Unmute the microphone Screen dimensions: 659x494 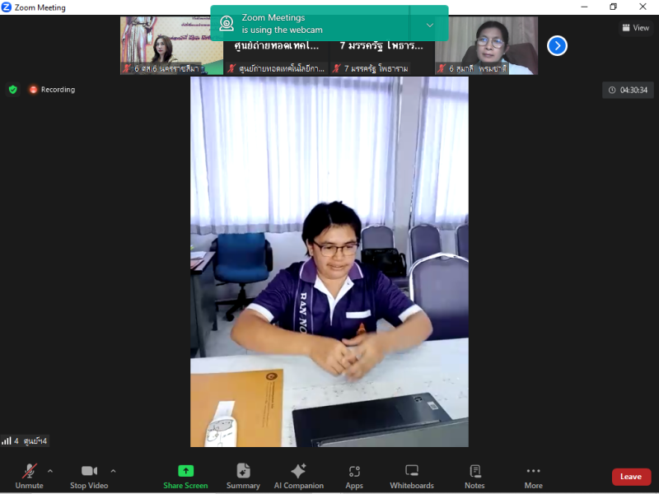click(x=29, y=476)
